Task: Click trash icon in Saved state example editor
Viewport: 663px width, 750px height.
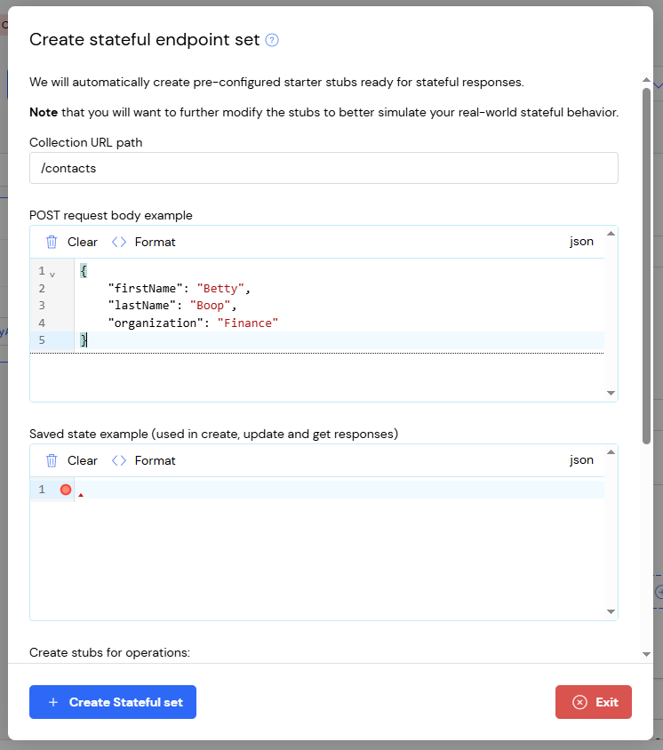Action: pos(52,460)
